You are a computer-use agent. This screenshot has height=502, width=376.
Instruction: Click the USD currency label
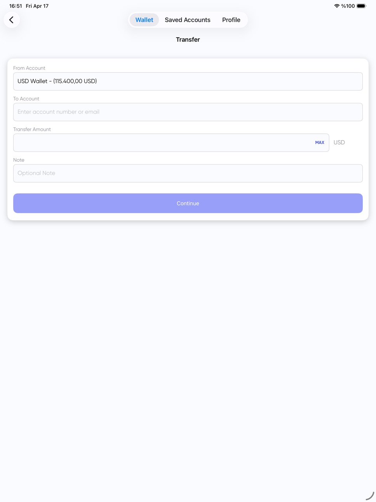pyautogui.click(x=339, y=142)
